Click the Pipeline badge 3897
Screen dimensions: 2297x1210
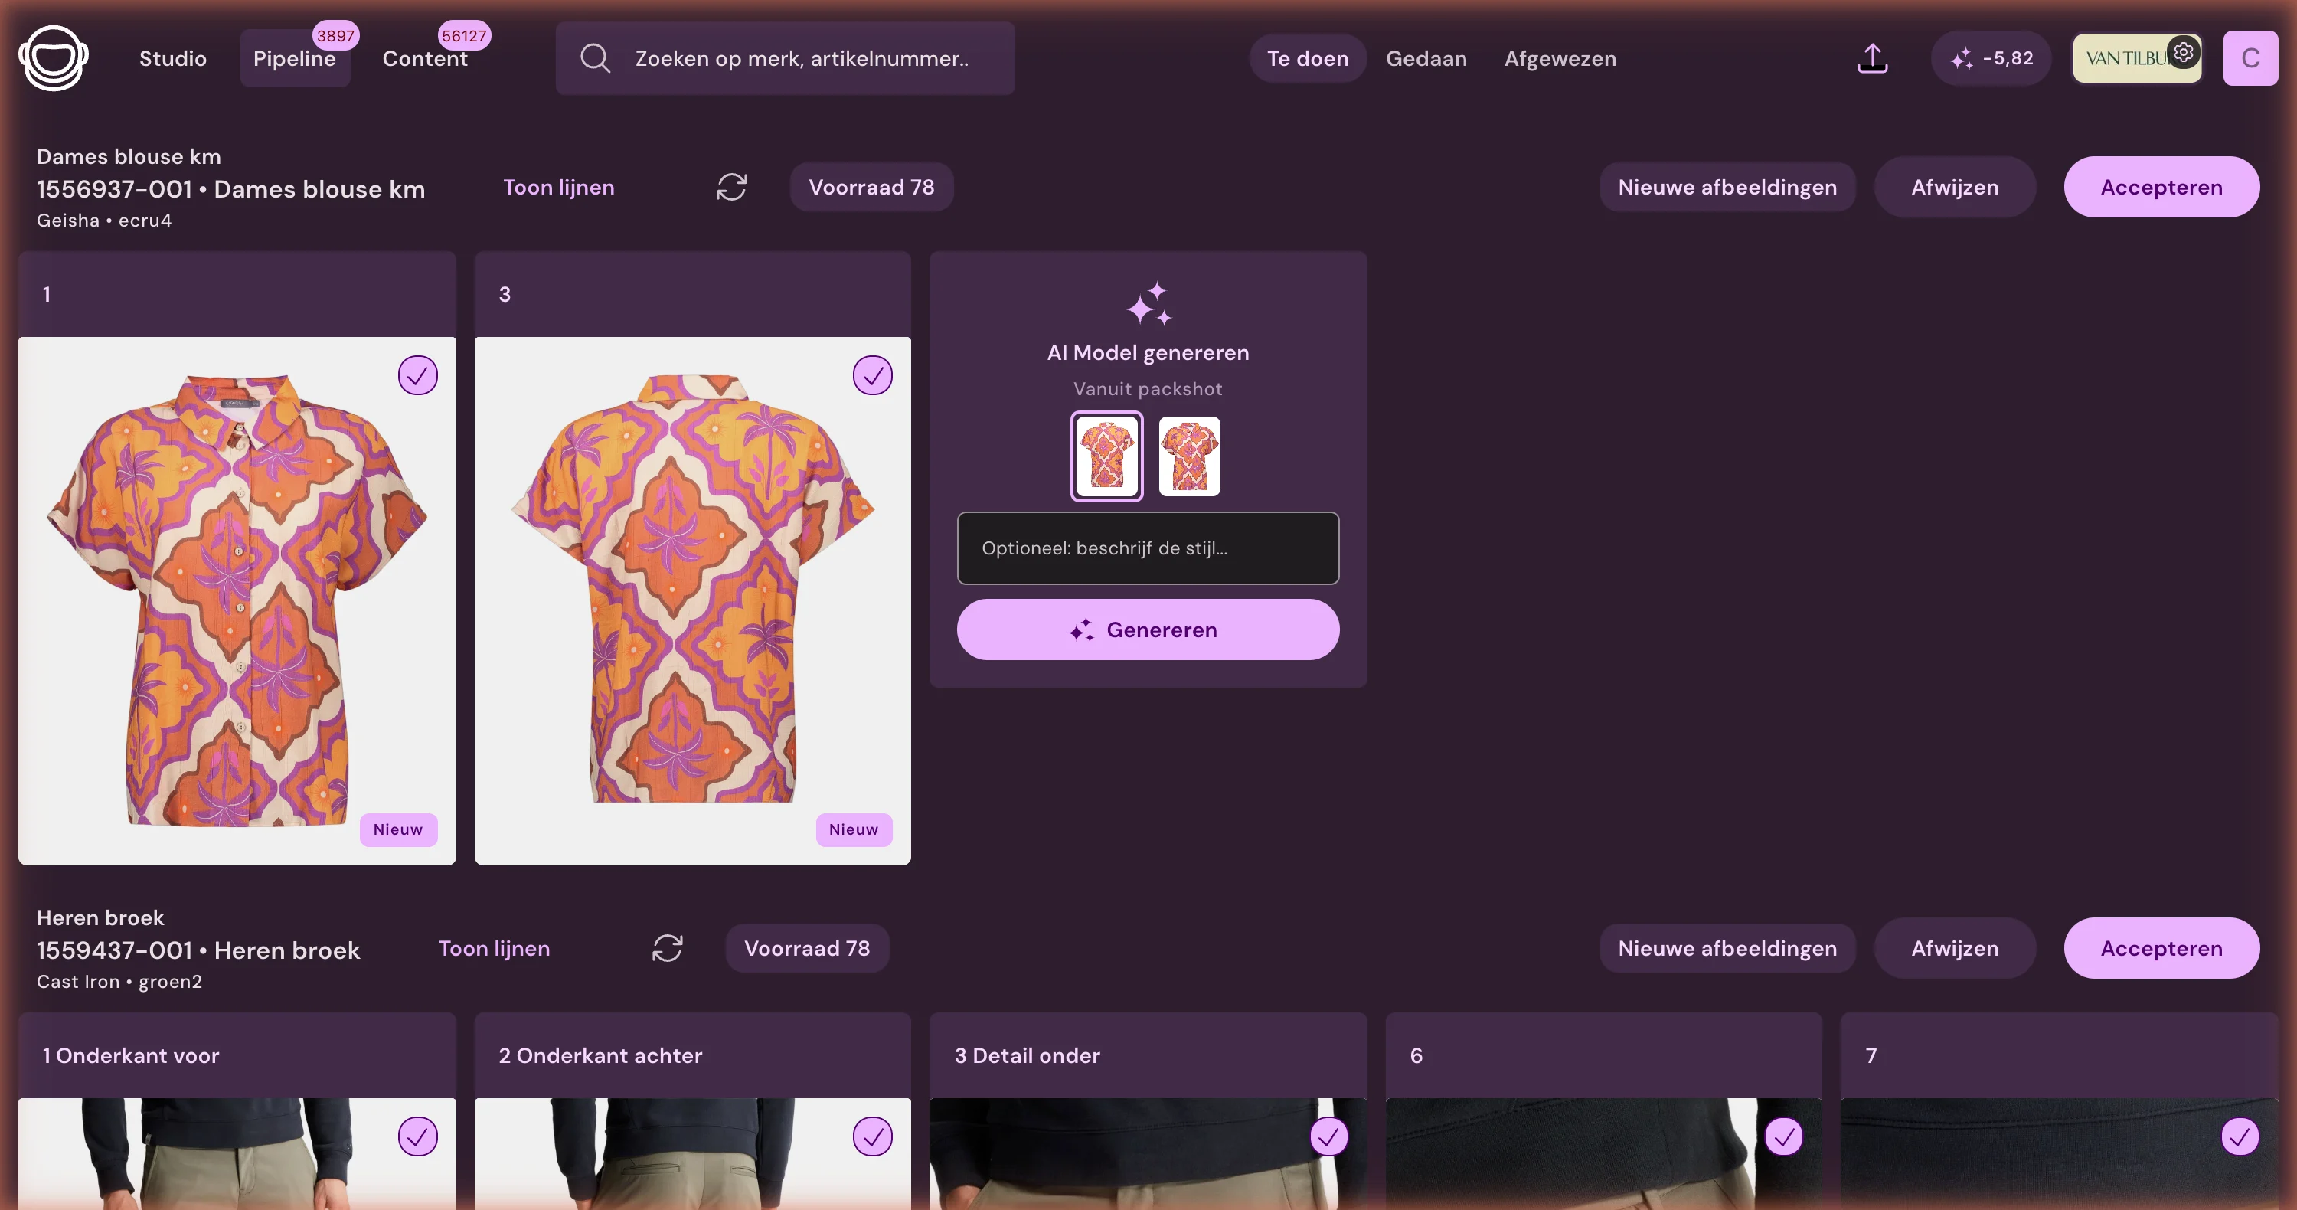click(335, 36)
